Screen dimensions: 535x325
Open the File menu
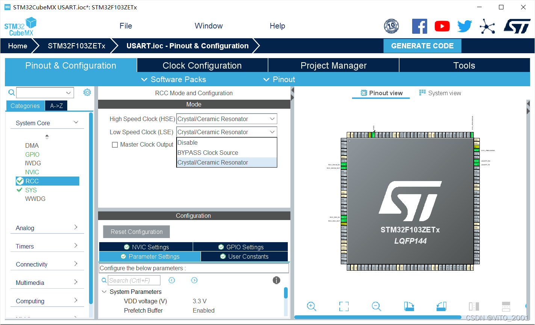pyautogui.click(x=126, y=26)
